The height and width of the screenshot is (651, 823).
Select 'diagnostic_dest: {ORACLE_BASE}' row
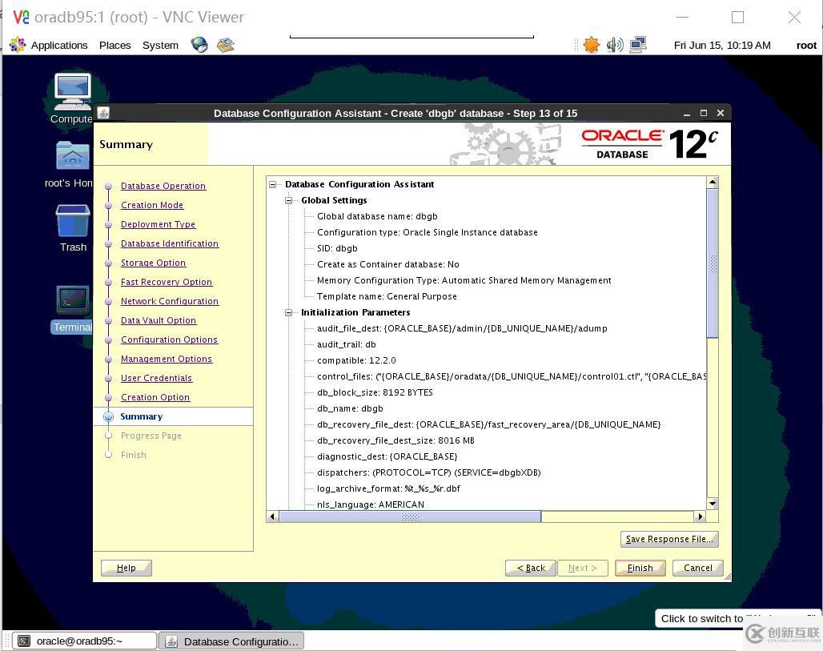(x=387, y=456)
